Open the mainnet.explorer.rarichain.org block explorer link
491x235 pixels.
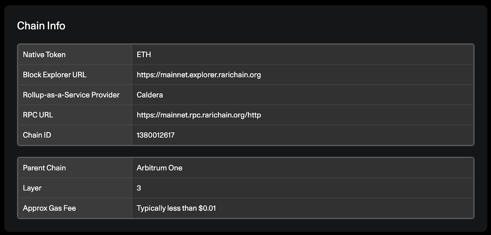(199, 75)
